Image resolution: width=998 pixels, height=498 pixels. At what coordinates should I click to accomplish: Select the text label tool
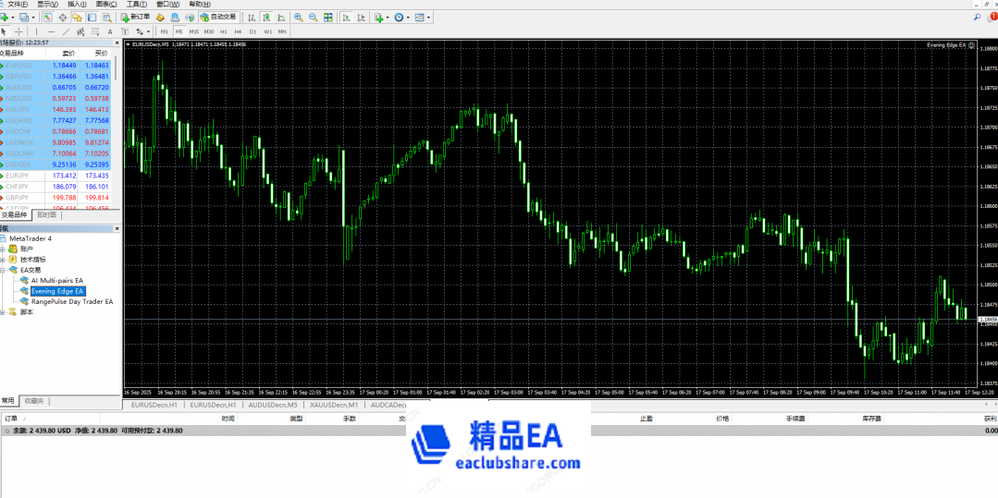click(125, 31)
